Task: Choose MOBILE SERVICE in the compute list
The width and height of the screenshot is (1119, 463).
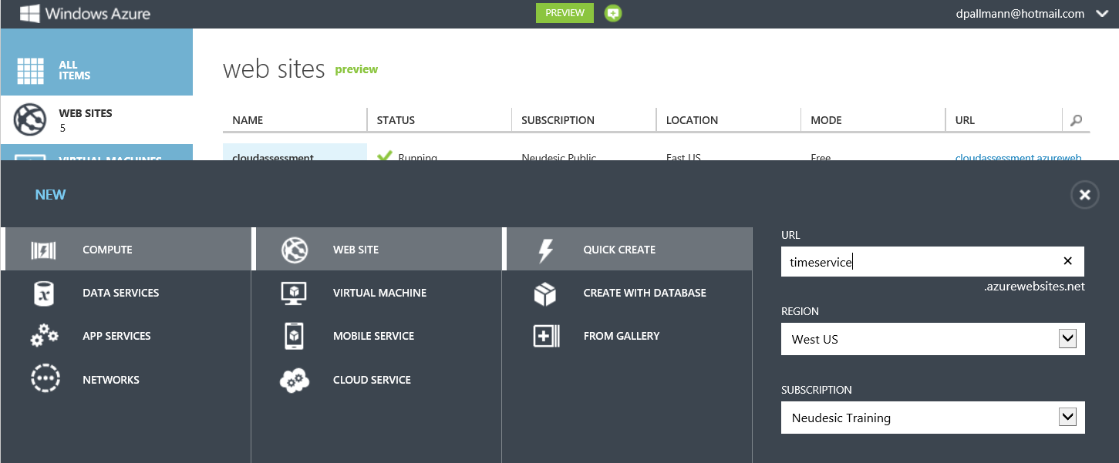Action: (377, 336)
